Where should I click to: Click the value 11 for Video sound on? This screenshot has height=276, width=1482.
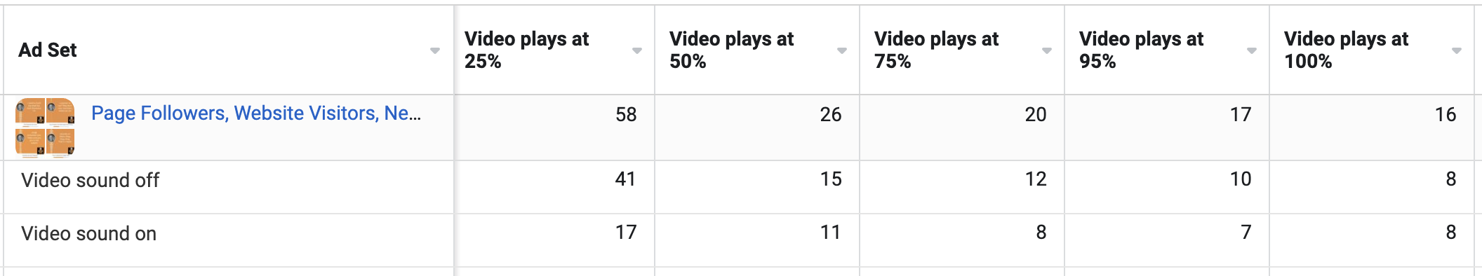coord(830,233)
